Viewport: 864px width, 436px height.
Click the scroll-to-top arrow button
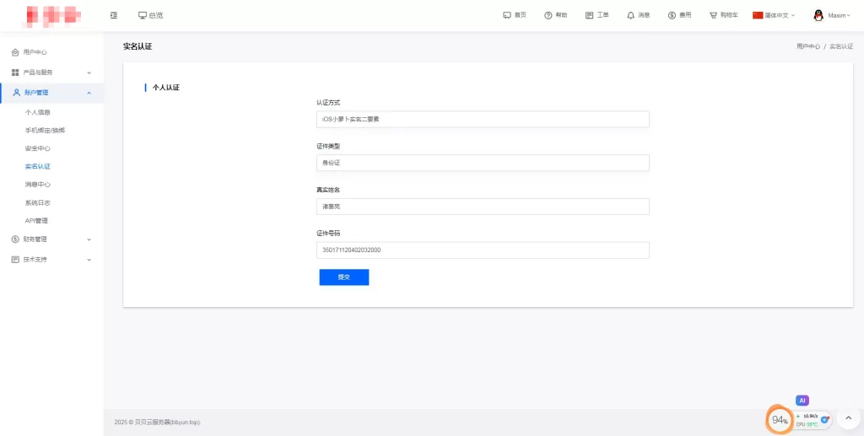pos(849,418)
